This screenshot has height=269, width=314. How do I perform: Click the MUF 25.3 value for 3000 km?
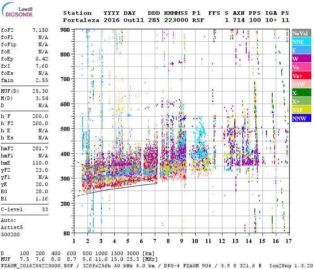(133, 260)
